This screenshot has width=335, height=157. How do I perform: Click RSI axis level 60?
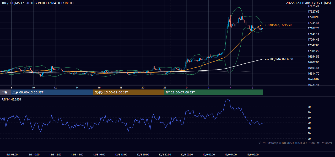(309, 117)
